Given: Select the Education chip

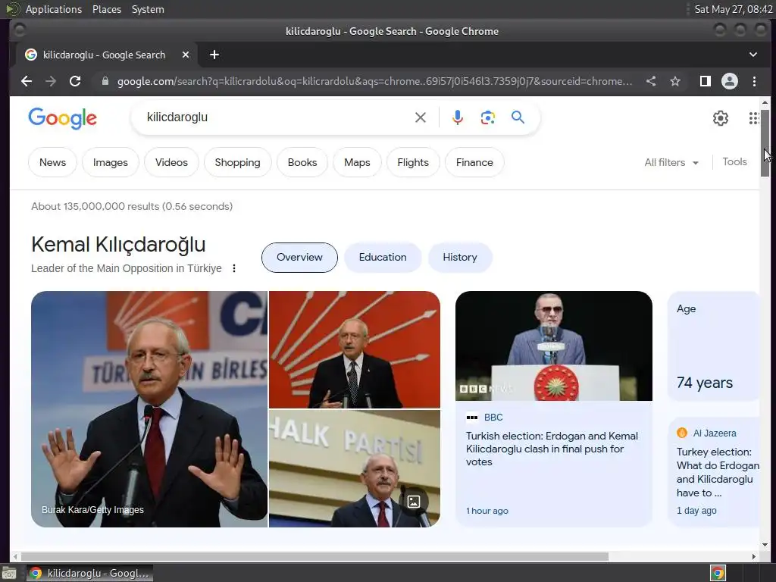Looking at the screenshot, I should pyautogui.click(x=383, y=258).
